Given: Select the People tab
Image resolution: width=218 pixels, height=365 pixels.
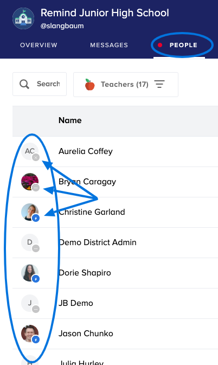Looking at the screenshot, I should (183, 45).
